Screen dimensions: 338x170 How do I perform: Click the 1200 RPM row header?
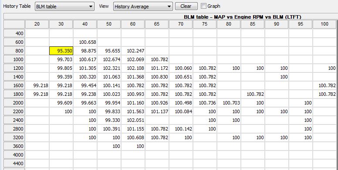tap(14, 68)
